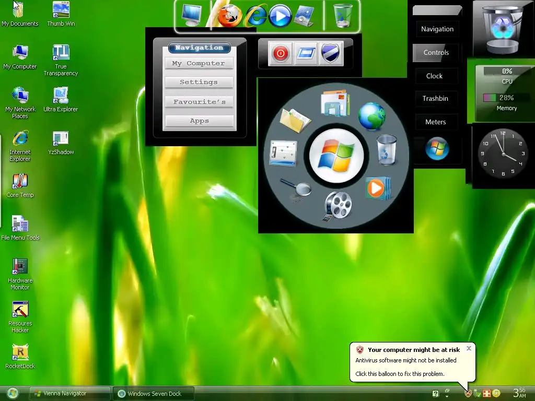Viewport: 535px width, 401px height.
Task: Open the folder icon in circular dock
Action: [295, 120]
